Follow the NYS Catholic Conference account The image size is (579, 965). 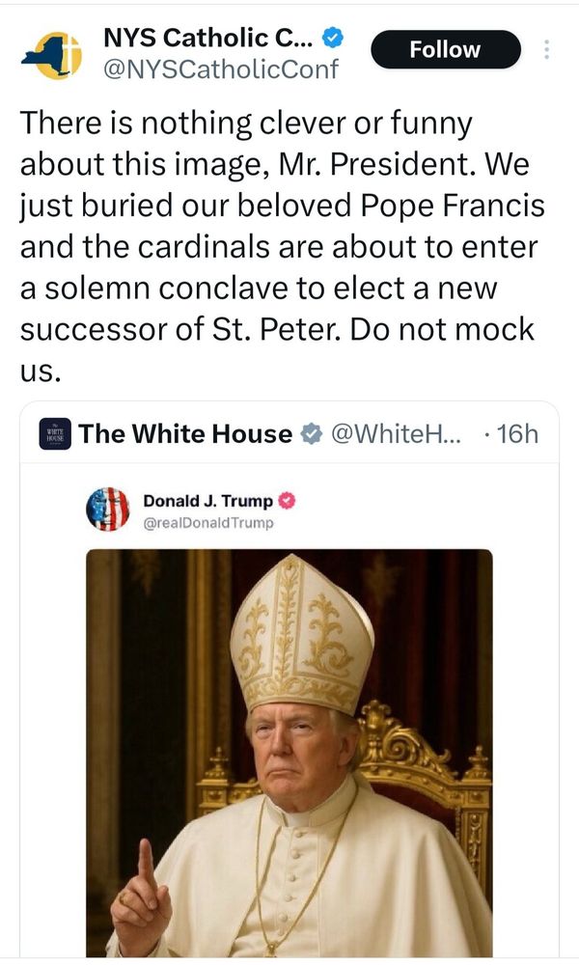446,49
